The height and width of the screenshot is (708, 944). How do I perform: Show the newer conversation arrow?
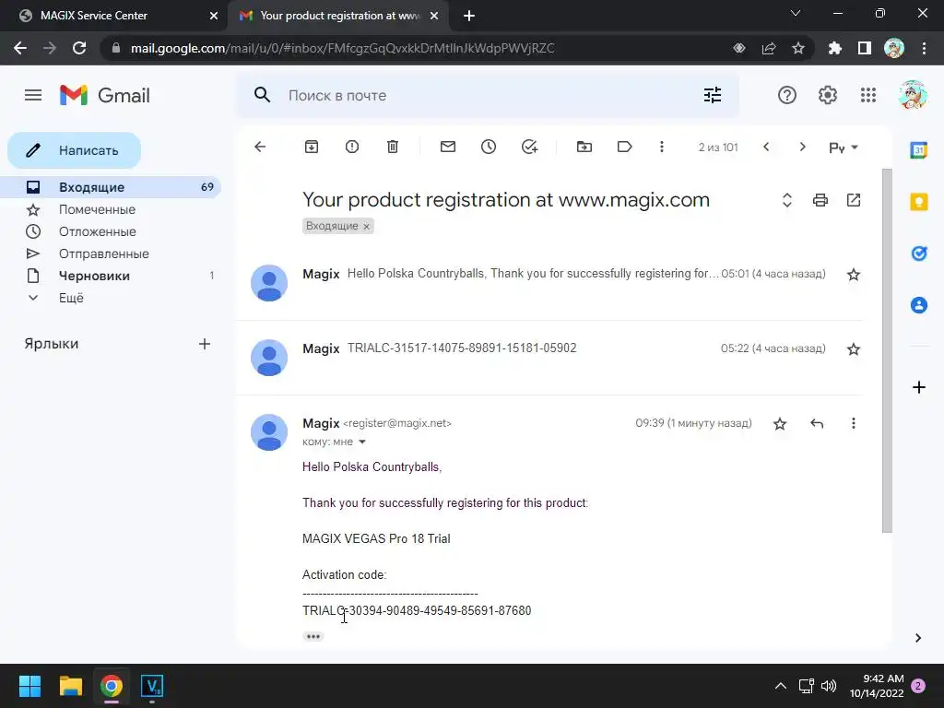click(x=766, y=147)
